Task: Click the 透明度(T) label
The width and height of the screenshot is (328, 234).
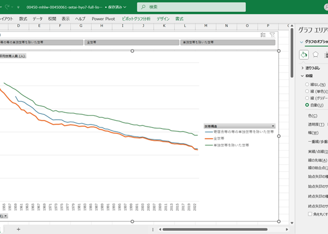Action: click(x=316, y=124)
